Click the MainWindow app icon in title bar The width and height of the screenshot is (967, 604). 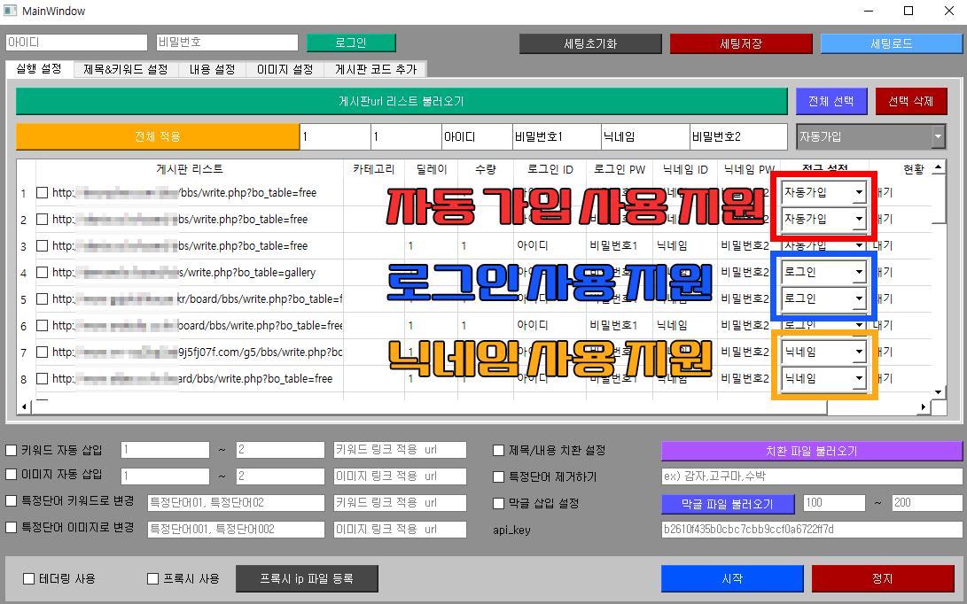[11, 11]
